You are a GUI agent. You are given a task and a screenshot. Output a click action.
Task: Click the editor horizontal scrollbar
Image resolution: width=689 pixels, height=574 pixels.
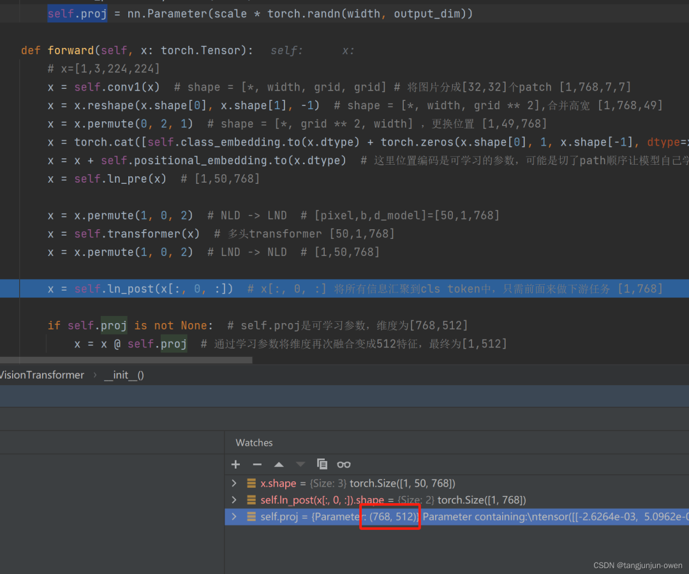pos(126,360)
